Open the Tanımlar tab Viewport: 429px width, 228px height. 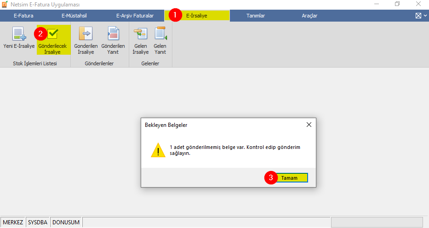[x=256, y=16]
